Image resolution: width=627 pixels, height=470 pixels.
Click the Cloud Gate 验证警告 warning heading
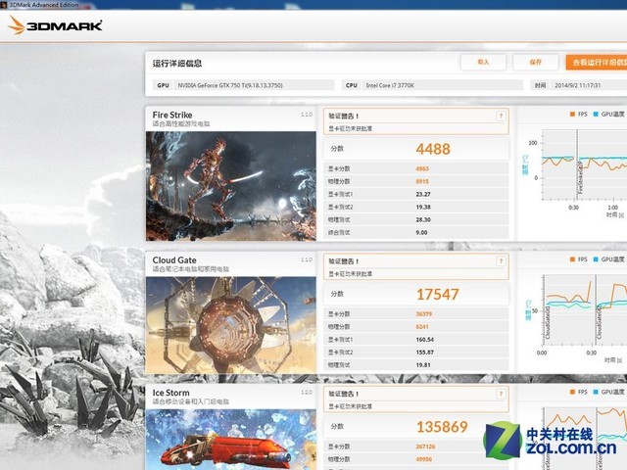[344, 261]
